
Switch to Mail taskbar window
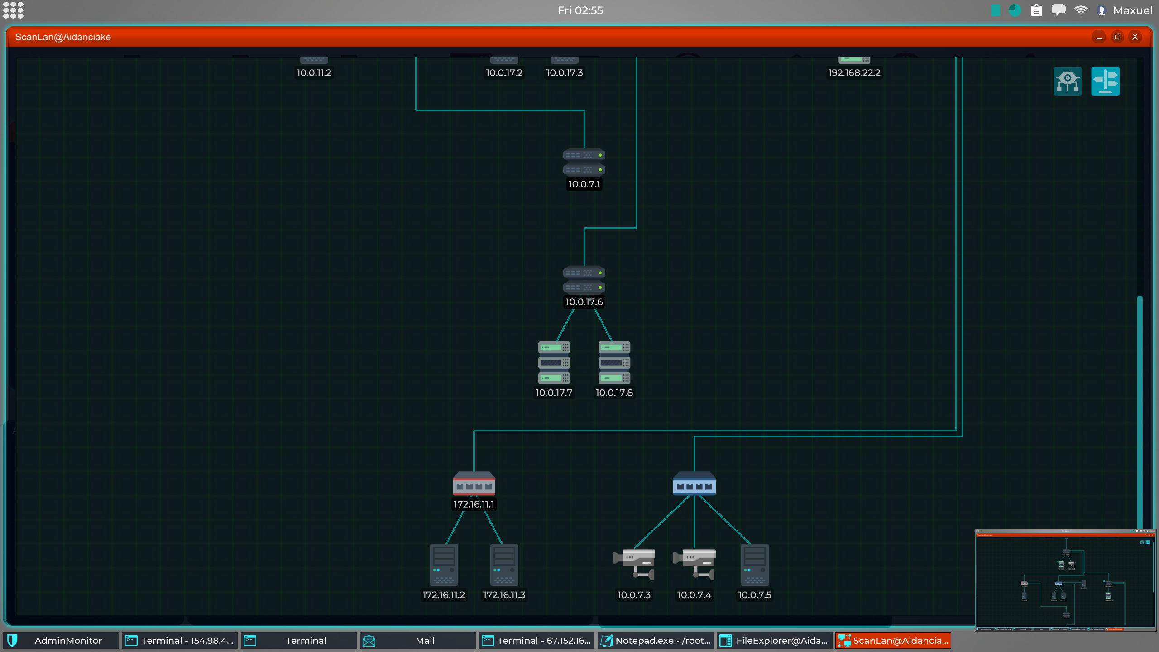[417, 641]
